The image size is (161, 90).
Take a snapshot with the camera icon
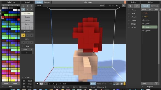pyautogui.click(x=41, y=84)
